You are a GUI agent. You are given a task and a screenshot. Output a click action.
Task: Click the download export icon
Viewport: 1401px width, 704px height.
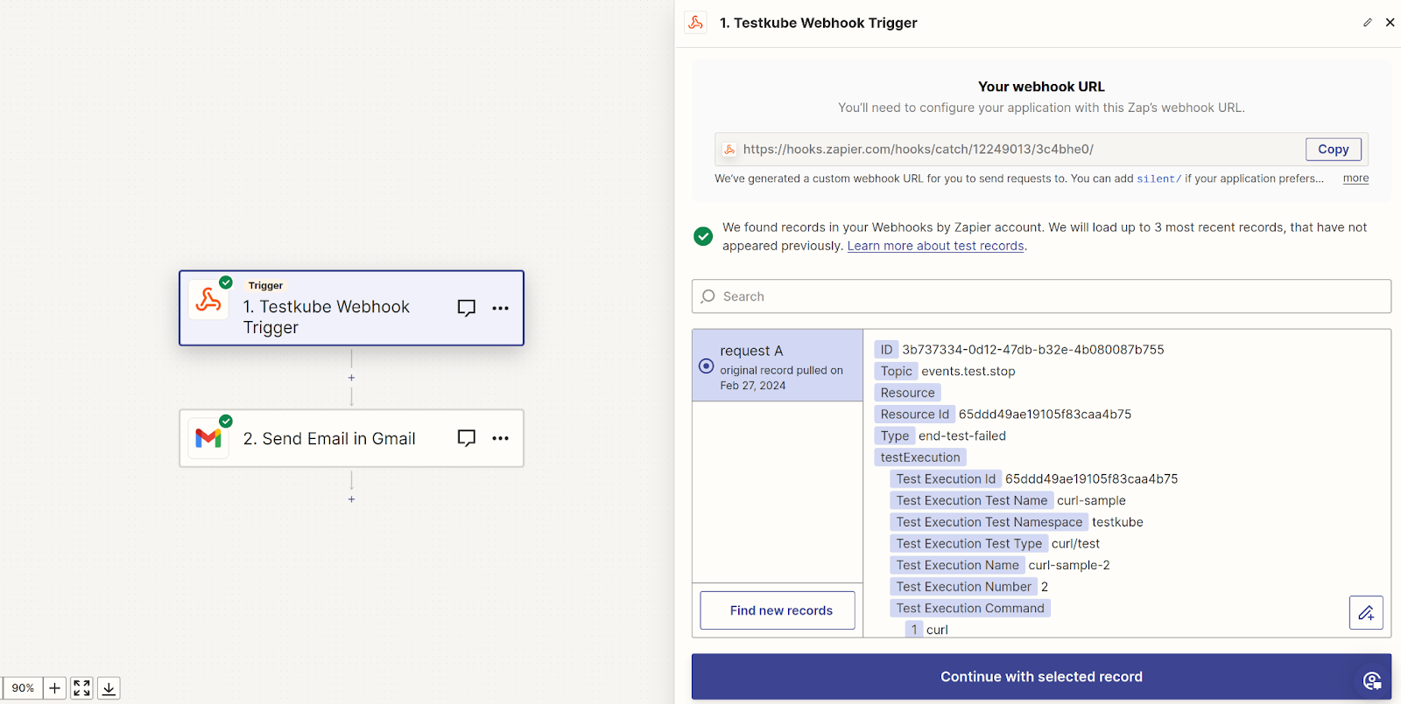[x=109, y=688]
